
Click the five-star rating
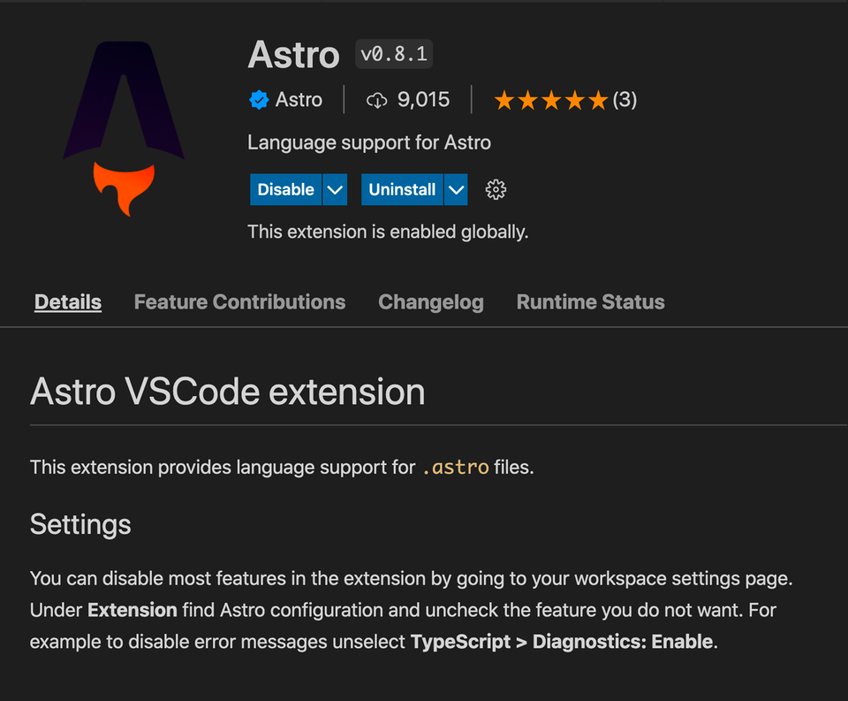click(551, 100)
